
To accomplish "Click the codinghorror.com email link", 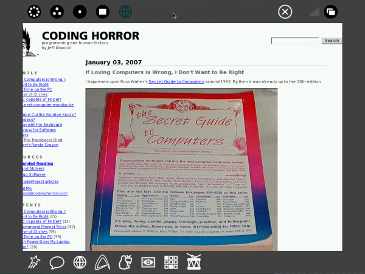I will [45, 193].
